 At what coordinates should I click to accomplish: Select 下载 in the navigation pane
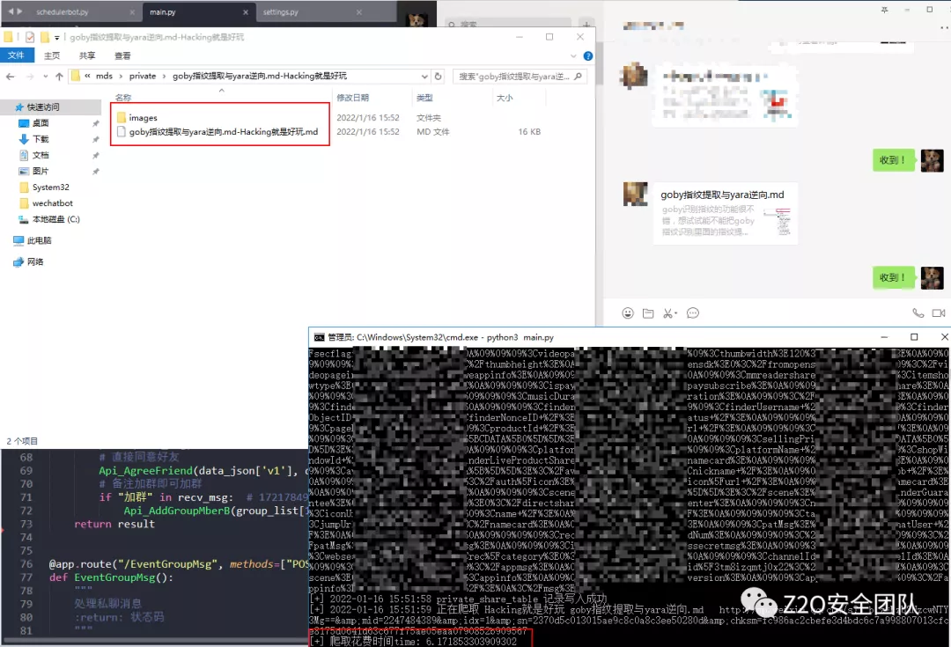point(41,139)
